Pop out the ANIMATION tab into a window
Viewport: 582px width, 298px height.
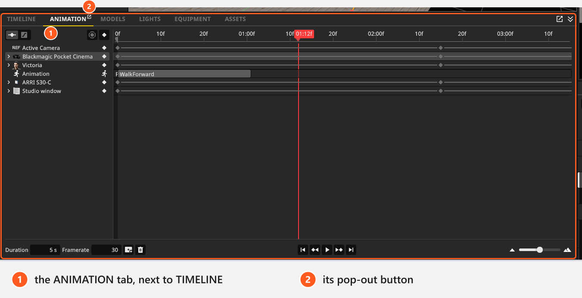[89, 17]
